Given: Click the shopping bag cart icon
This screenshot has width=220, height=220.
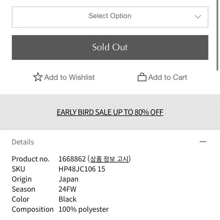Looking at the screenshot, I should (x=142, y=77).
